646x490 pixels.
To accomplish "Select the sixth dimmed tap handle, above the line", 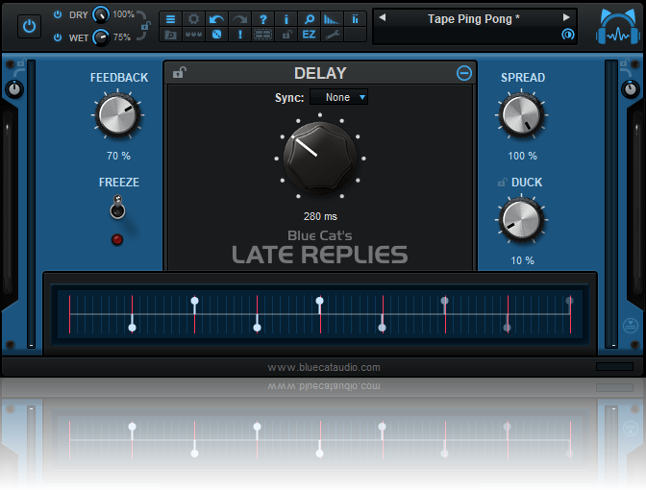I will 444,301.
